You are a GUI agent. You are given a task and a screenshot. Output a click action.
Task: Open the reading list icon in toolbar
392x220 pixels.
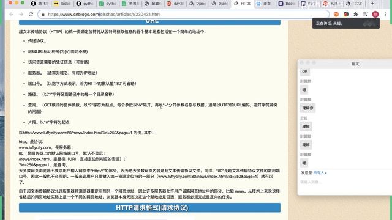[366, 15]
